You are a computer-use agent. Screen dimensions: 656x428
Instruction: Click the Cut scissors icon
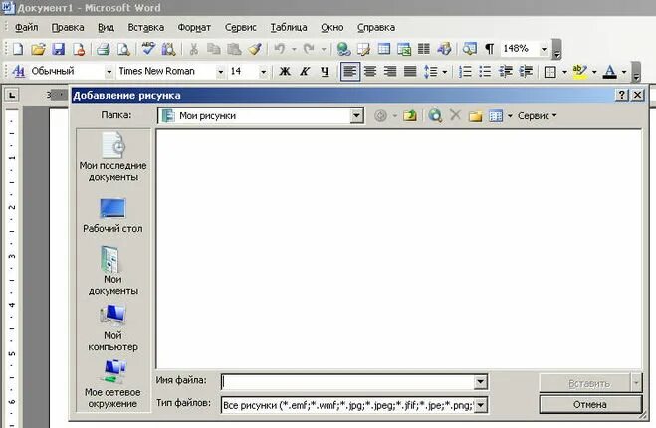click(193, 49)
